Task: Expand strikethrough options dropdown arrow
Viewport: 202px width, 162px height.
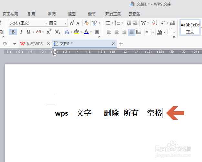Action: (x=43, y=32)
